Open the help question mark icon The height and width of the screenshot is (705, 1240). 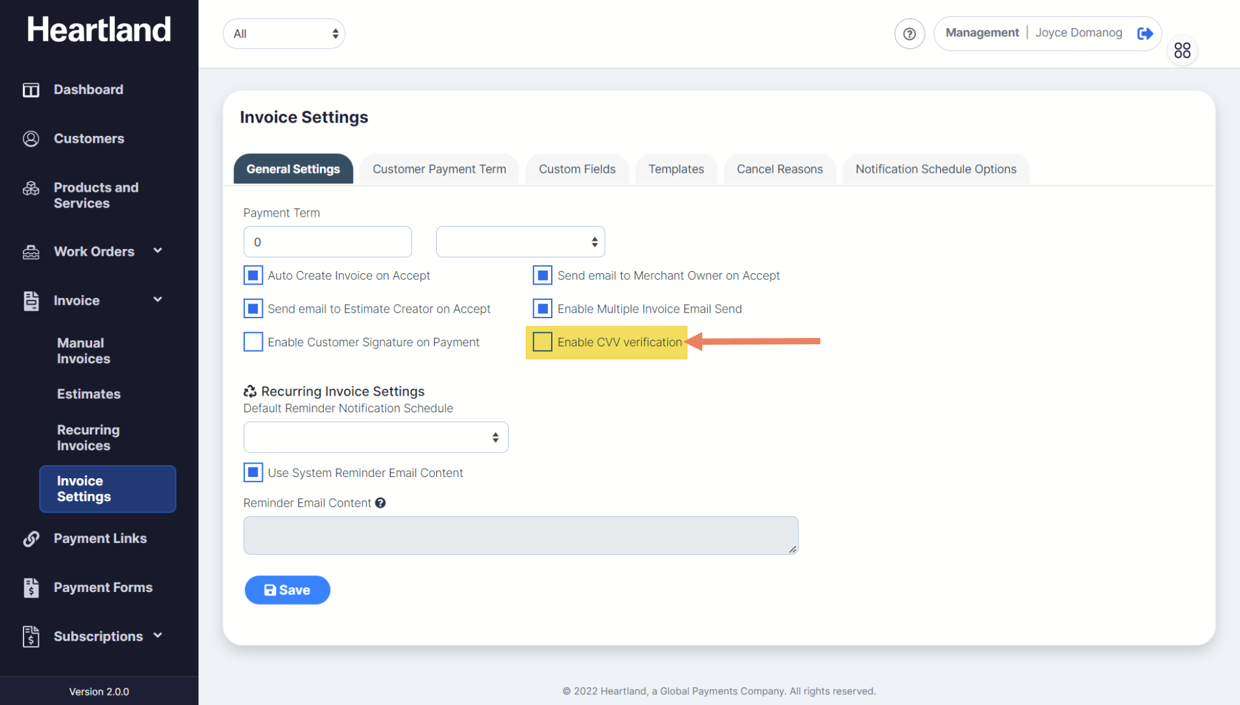909,34
